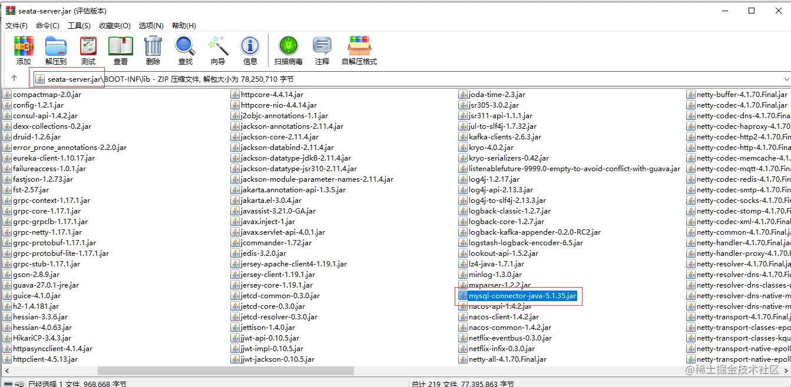Open the 查看 (View) tool

pyautogui.click(x=120, y=50)
